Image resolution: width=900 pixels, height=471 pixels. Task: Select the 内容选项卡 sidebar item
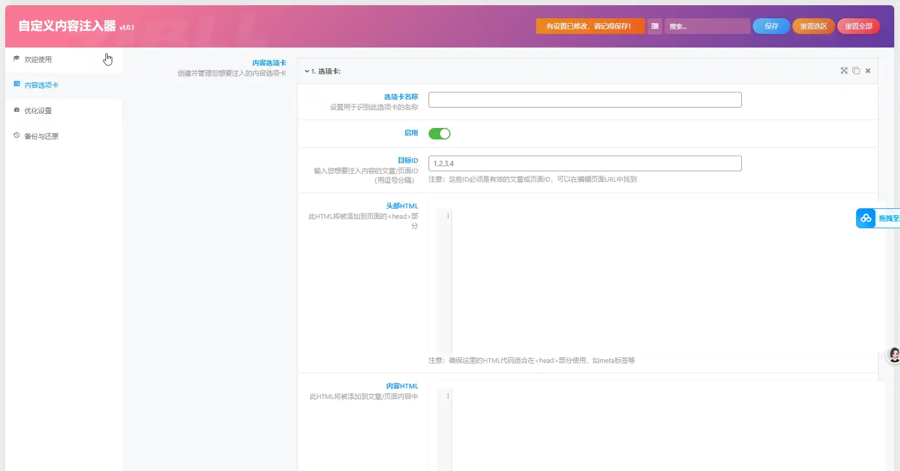point(41,85)
